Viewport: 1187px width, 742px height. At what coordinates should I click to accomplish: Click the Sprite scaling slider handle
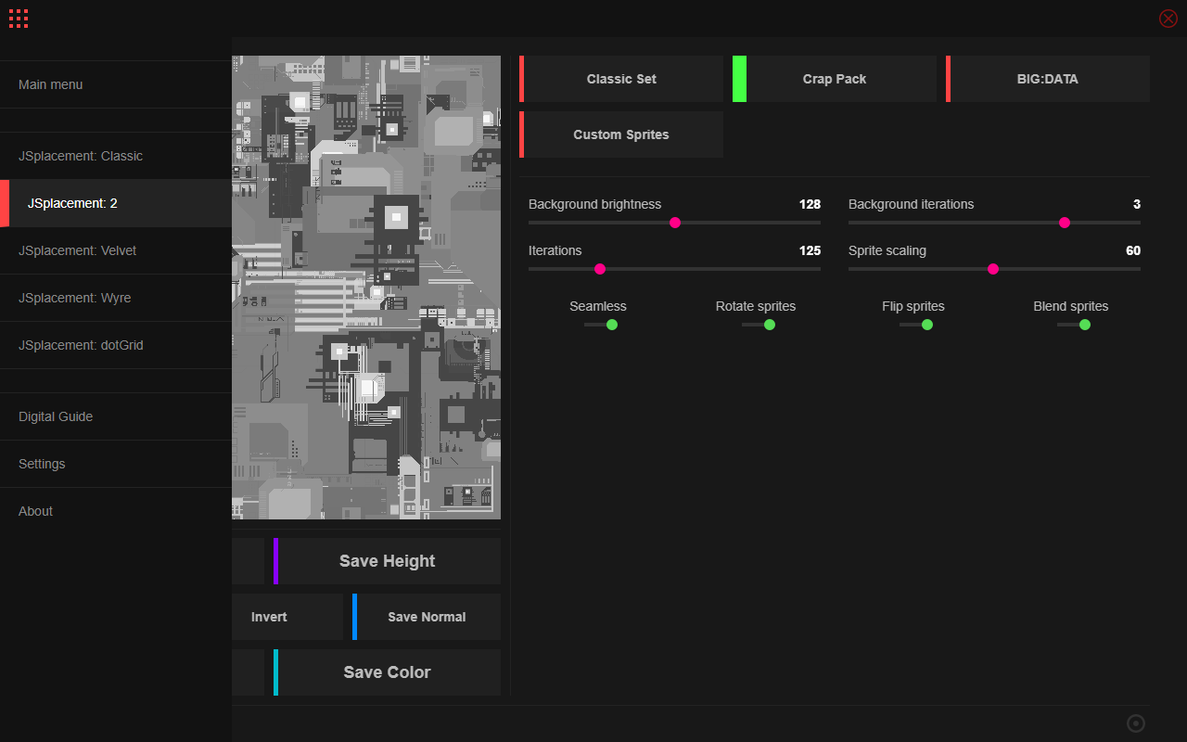tap(993, 269)
